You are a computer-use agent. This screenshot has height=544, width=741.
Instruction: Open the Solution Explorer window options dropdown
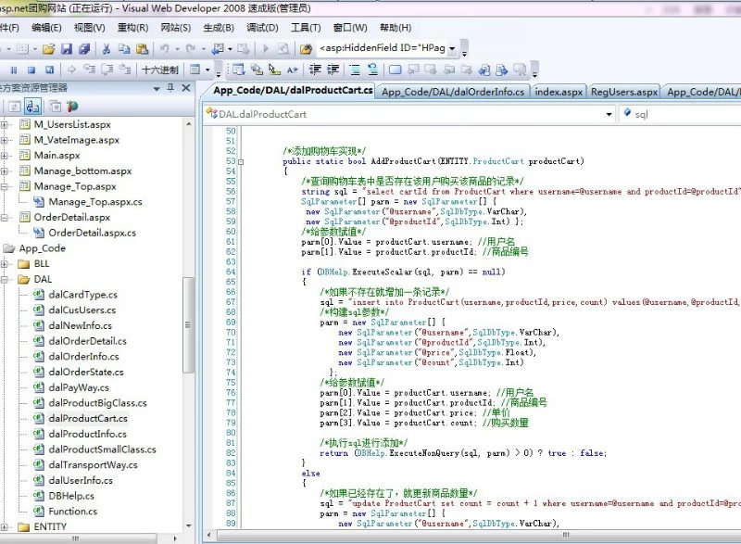pos(157,88)
